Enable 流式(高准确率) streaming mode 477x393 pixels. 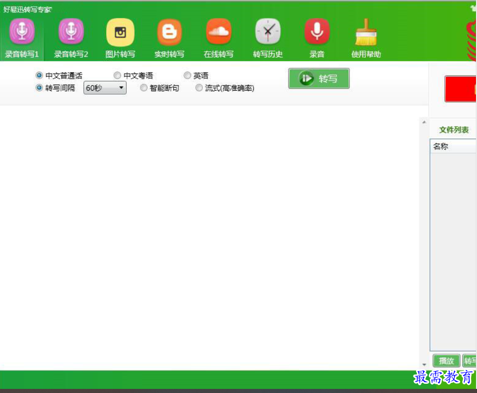point(199,88)
